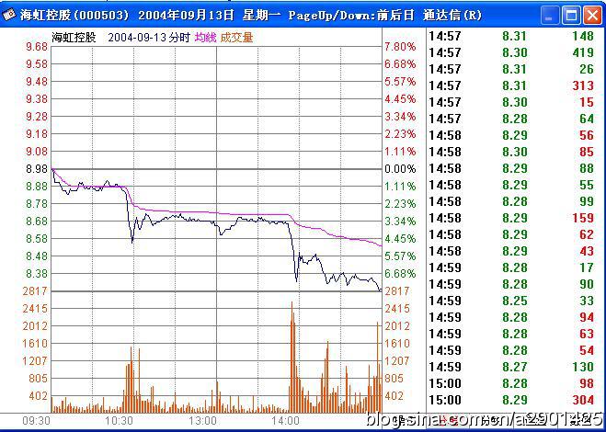Screen dimensions: 606x432
Task: Click the 9.38 price axis label
Action: tap(37, 99)
